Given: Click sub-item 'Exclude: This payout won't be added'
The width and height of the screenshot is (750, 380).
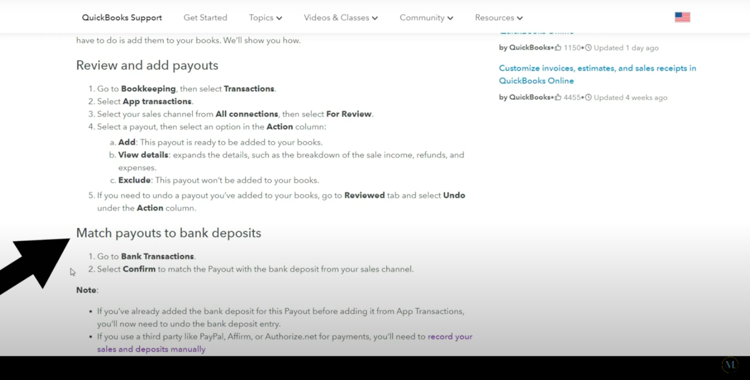Looking at the screenshot, I should 219,180.
